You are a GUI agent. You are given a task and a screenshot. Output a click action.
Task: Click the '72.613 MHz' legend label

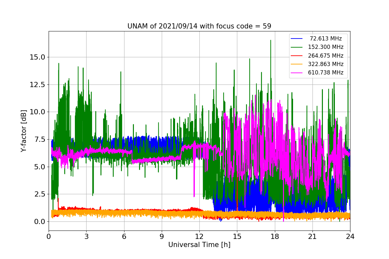coord(326,39)
